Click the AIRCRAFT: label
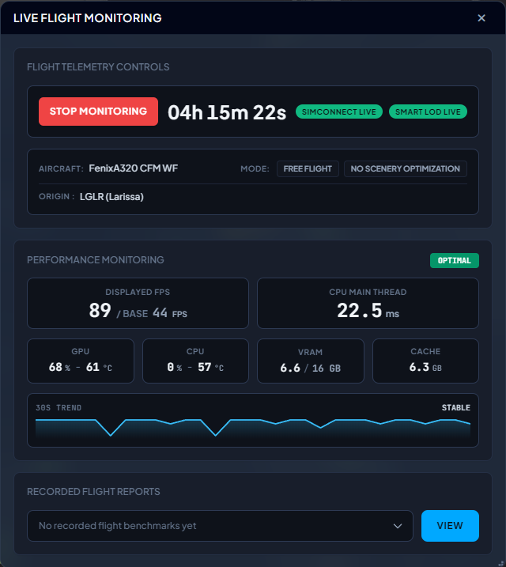The image size is (506, 567). (61, 169)
